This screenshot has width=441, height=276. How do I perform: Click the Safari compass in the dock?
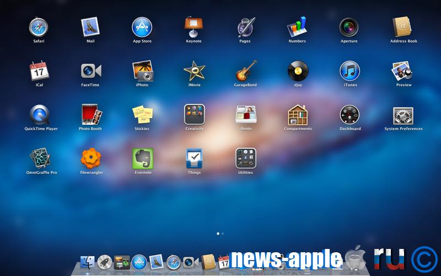point(174,263)
